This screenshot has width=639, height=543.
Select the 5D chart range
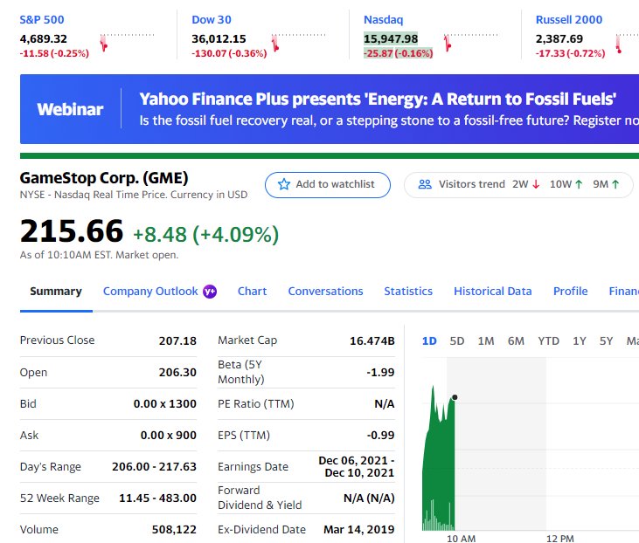(457, 341)
